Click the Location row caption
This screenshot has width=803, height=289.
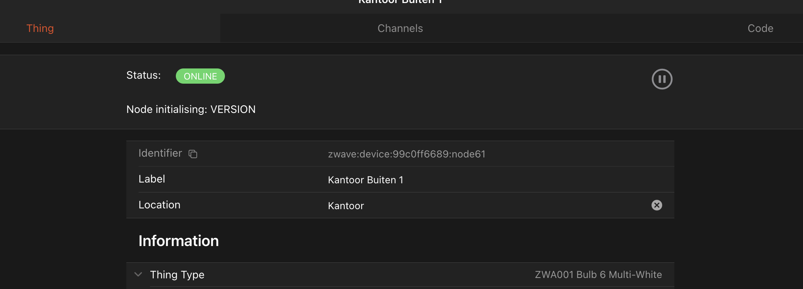point(159,205)
